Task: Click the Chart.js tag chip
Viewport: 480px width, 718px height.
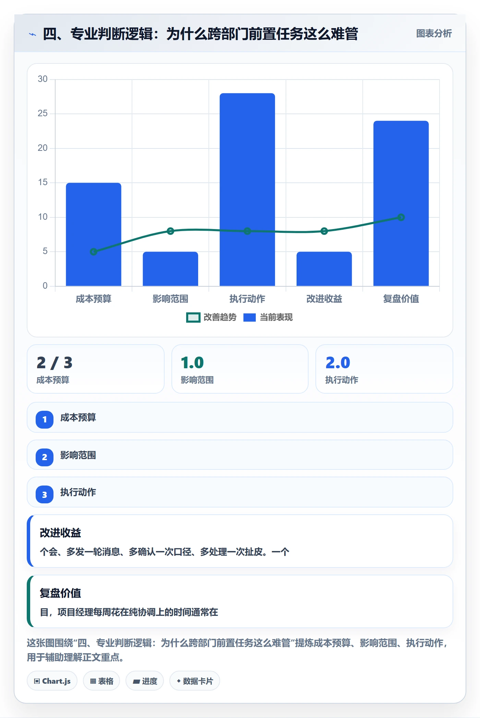Action: point(52,681)
